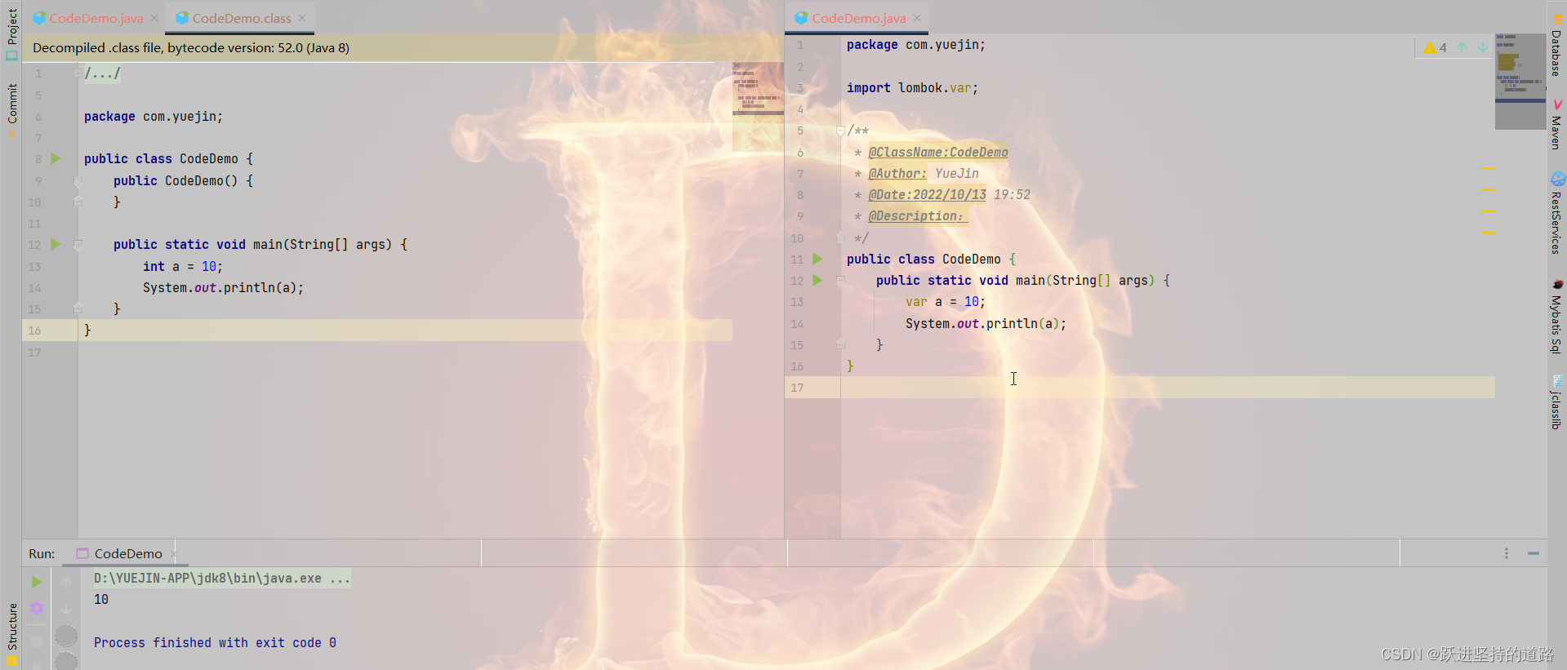Open the Maven tool window

click(x=1556, y=125)
